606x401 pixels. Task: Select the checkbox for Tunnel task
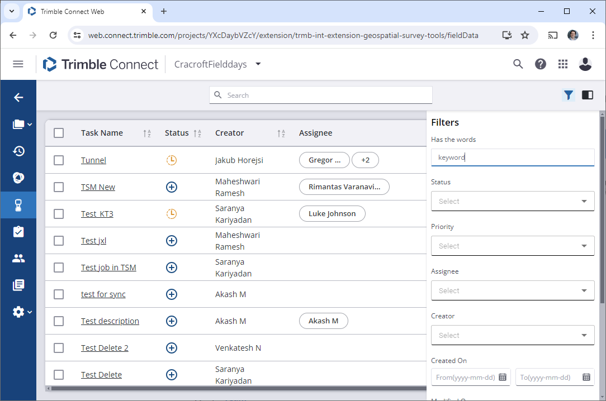point(59,160)
